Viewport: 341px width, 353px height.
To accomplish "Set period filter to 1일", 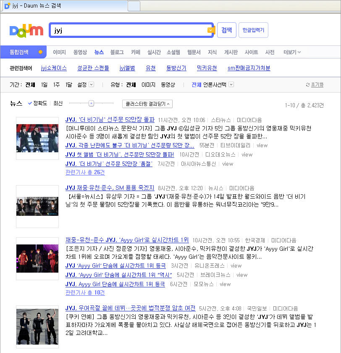I will click(44, 85).
